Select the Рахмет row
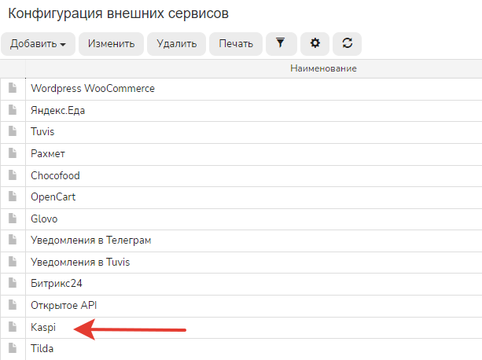This screenshot has height=360, width=482. click(241, 154)
